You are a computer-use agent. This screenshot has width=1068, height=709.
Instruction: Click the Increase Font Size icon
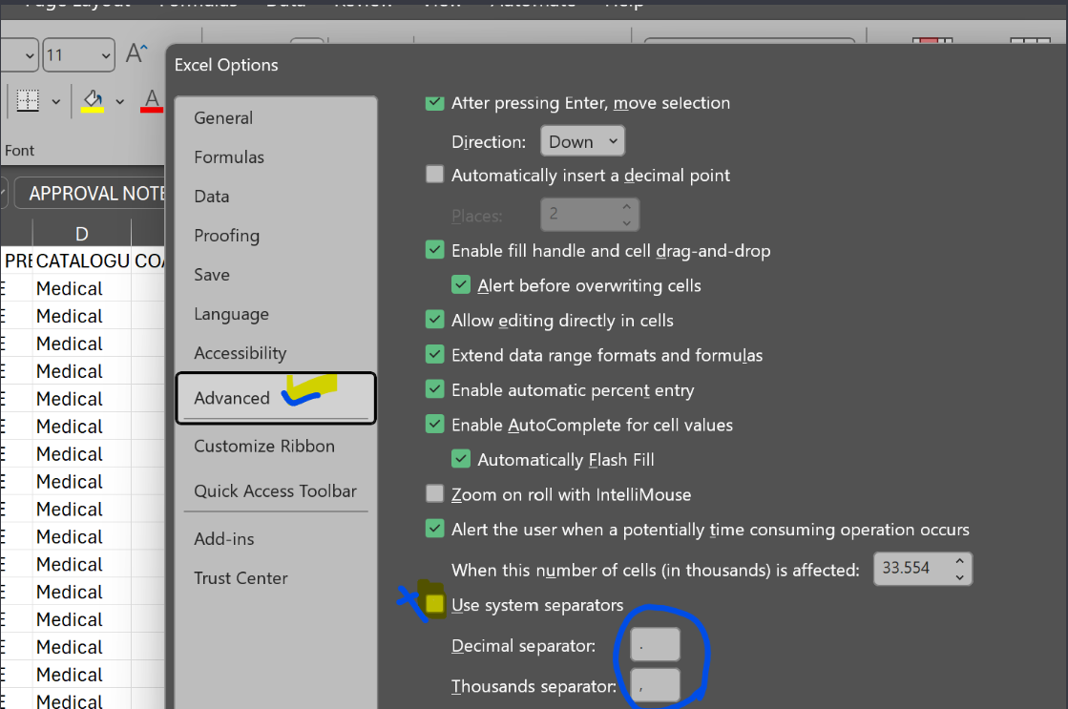coord(136,53)
